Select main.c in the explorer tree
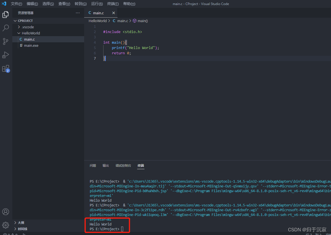The height and width of the screenshot is (235, 331). point(48,39)
